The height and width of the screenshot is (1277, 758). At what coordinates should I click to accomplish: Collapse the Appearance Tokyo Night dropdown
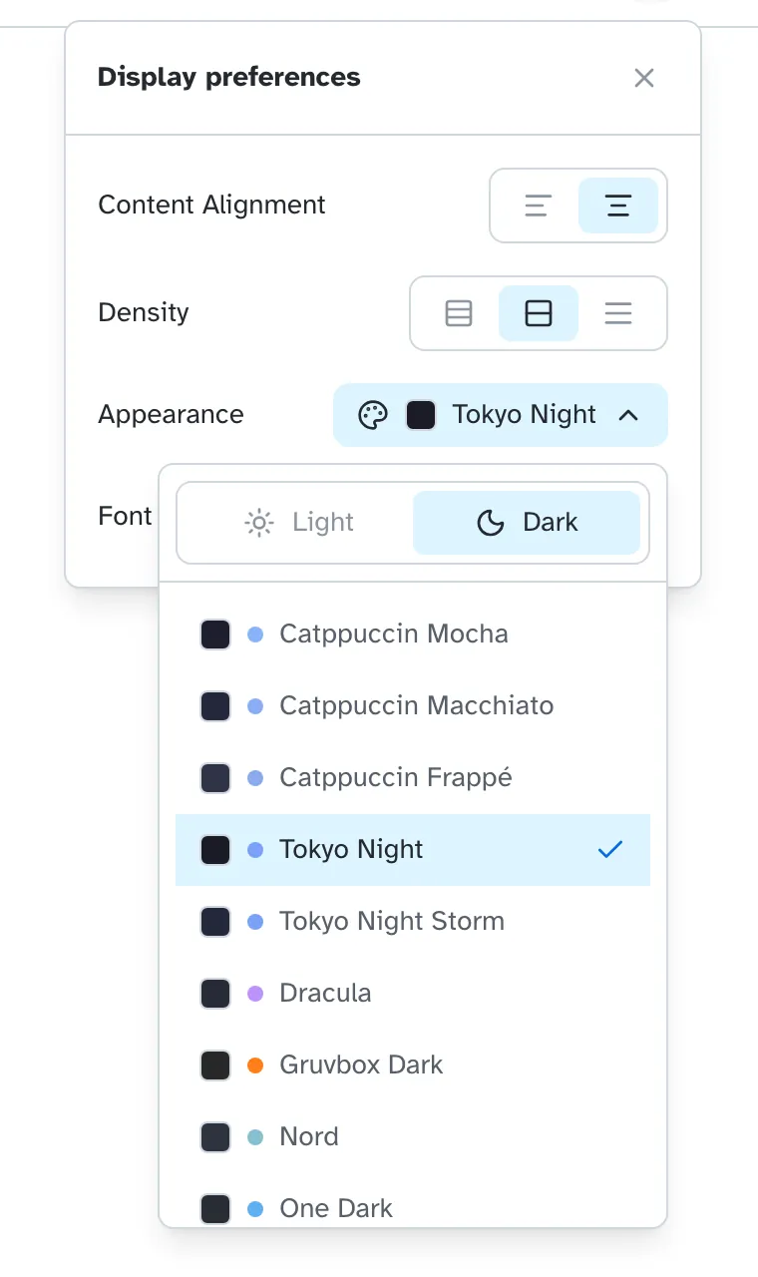(x=501, y=415)
